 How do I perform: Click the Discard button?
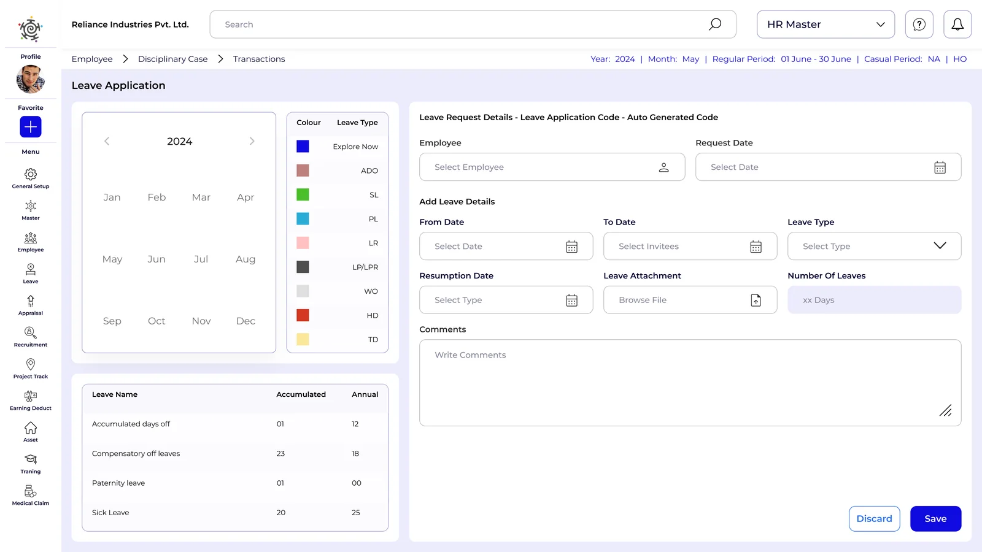click(x=874, y=519)
